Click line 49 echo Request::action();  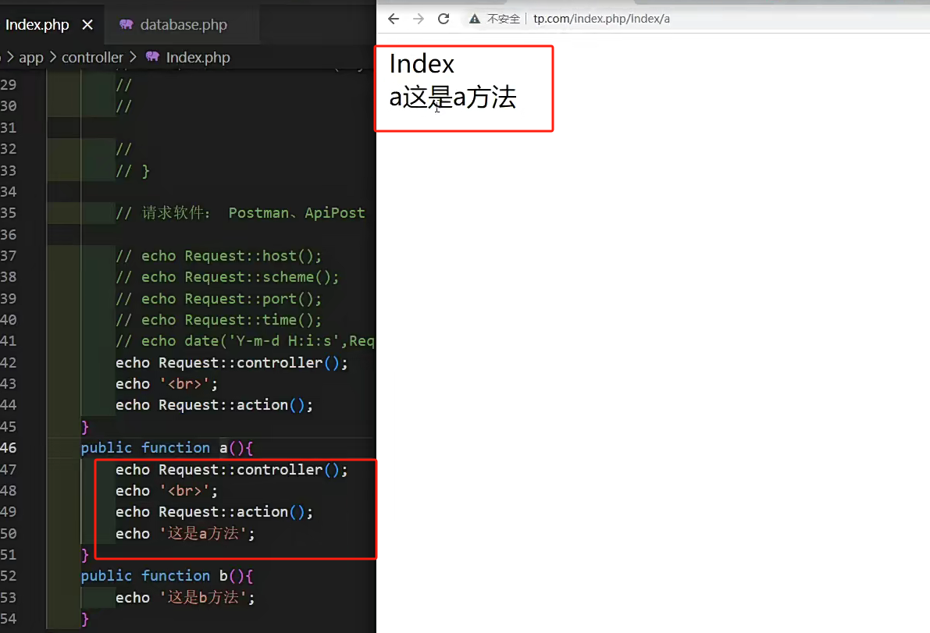[x=214, y=512]
